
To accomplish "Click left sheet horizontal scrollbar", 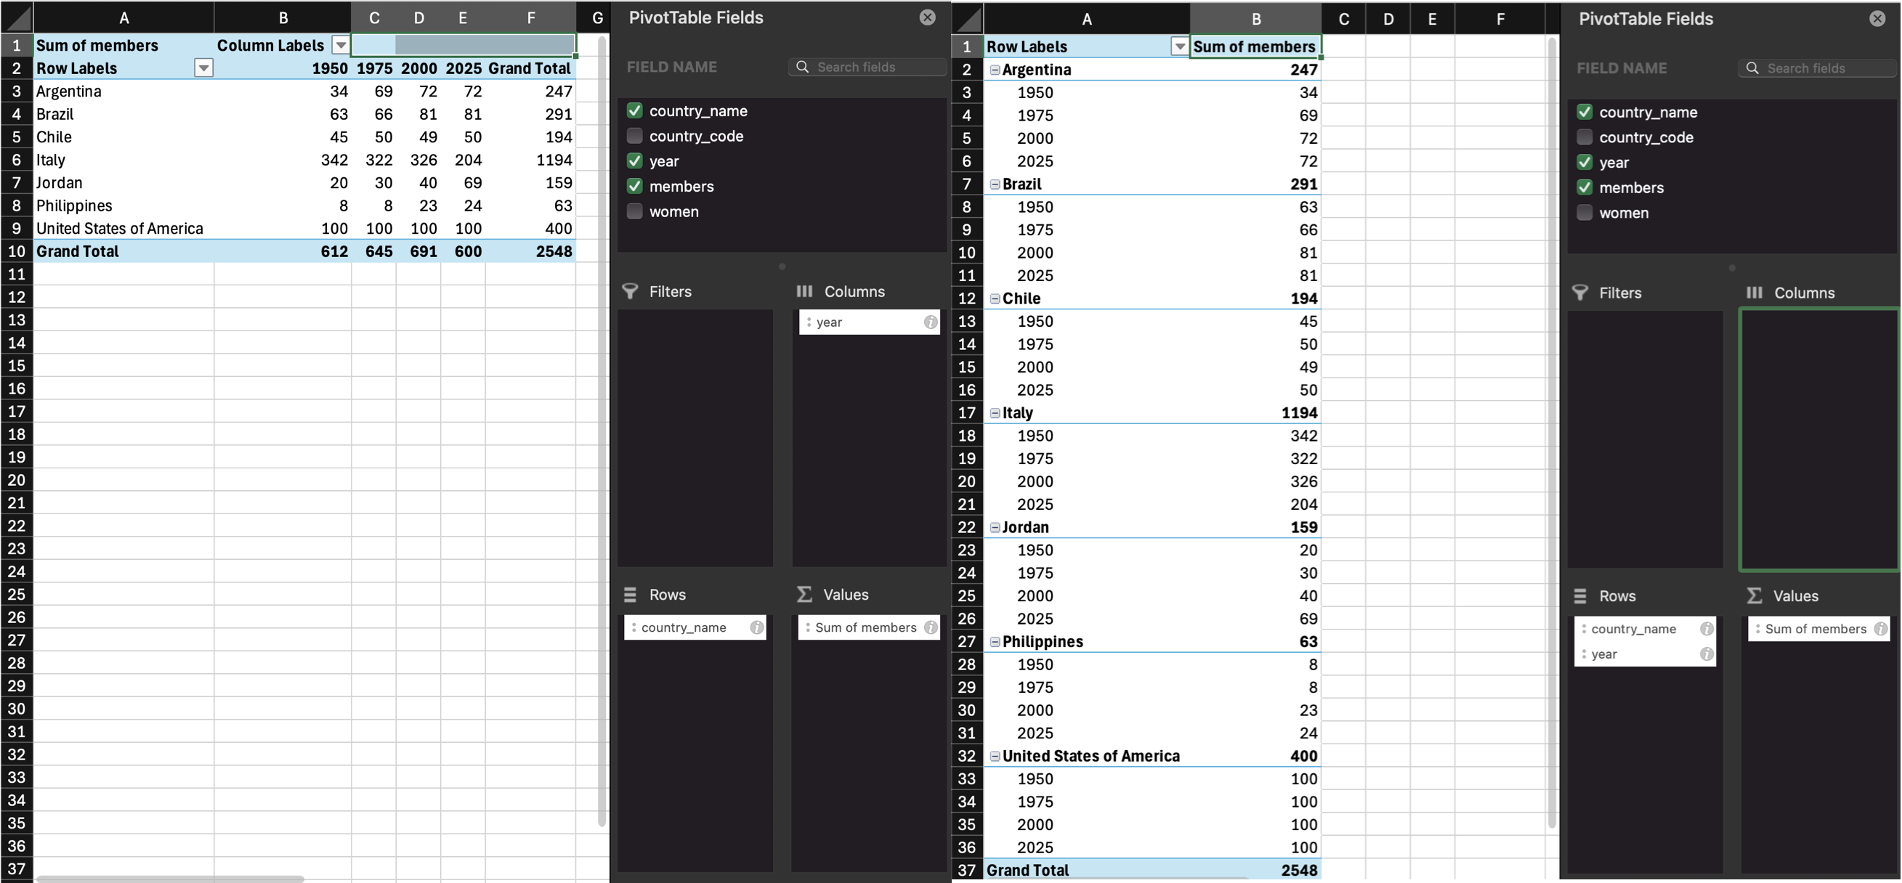I will tap(170, 879).
